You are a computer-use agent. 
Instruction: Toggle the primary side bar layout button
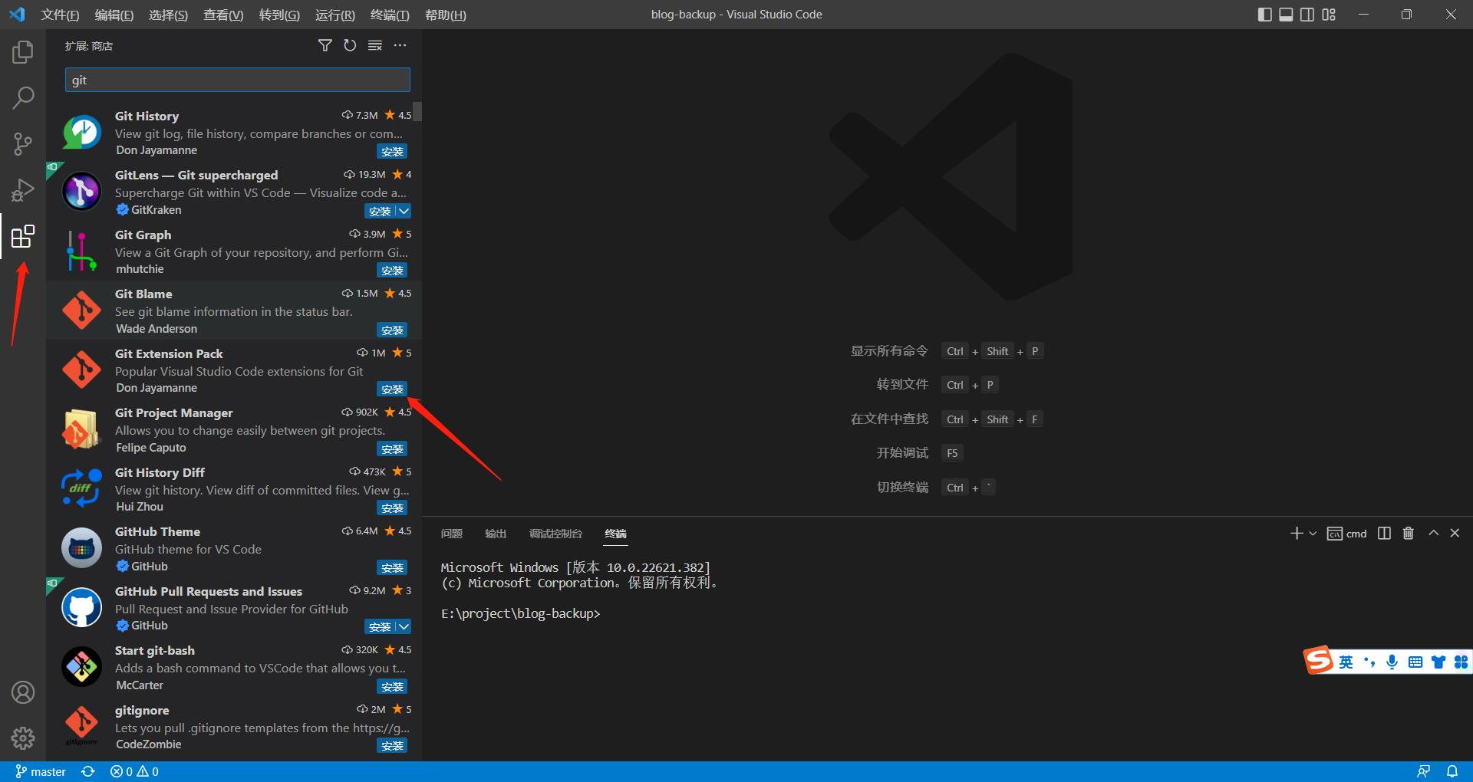(1265, 15)
